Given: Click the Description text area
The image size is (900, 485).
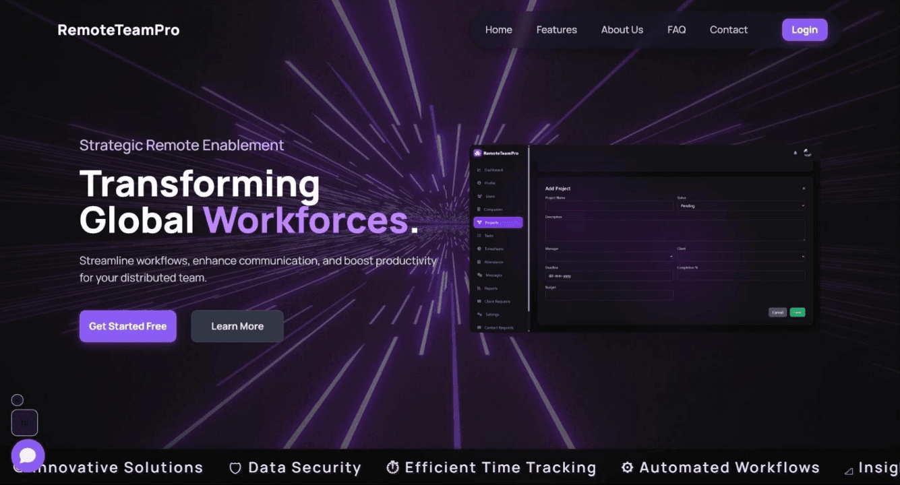Looking at the screenshot, I should [676, 230].
